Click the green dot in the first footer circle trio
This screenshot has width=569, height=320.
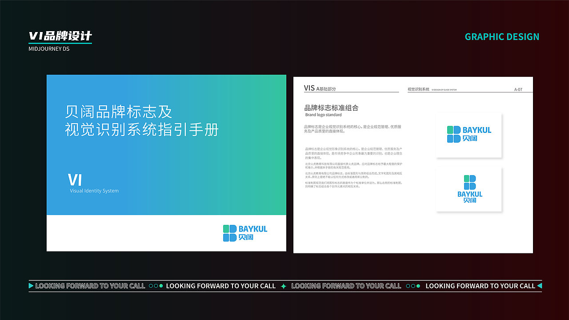click(x=161, y=286)
